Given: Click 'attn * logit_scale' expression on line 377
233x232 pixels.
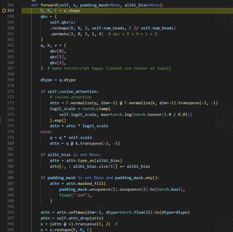Looking at the screenshot, I should [x=87, y=126].
